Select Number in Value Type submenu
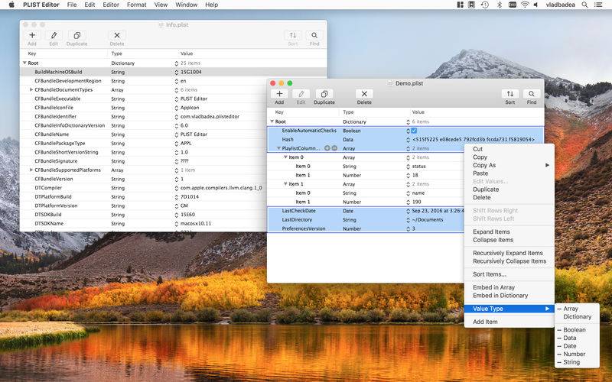Screen dimensions: 612x382 point(577,354)
